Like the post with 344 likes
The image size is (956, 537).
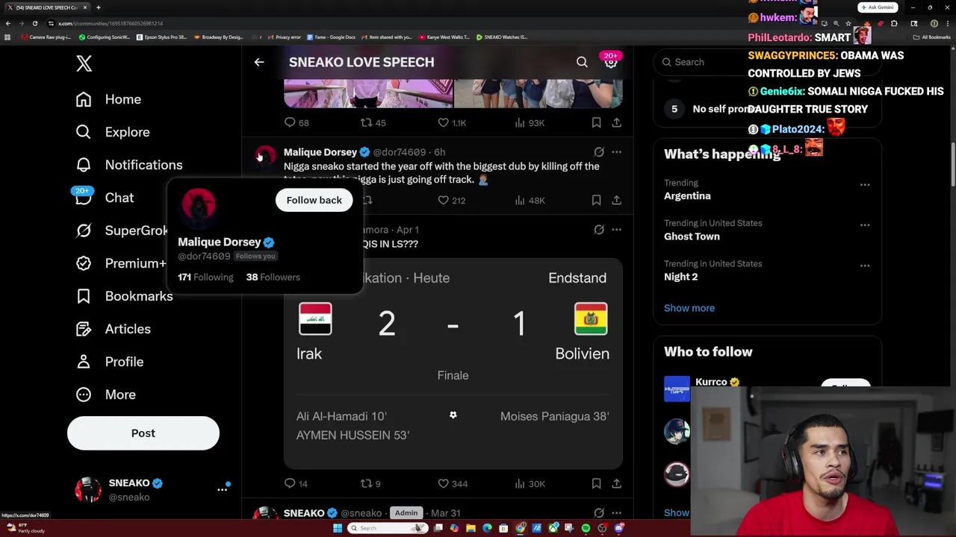pyautogui.click(x=452, y=483)
